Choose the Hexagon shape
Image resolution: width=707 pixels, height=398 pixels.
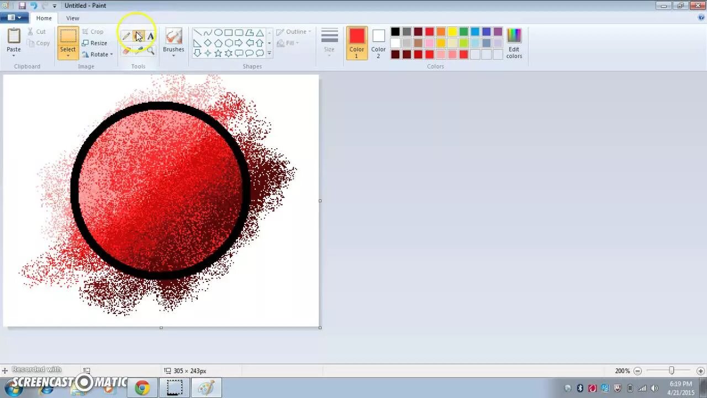point(229,43)
